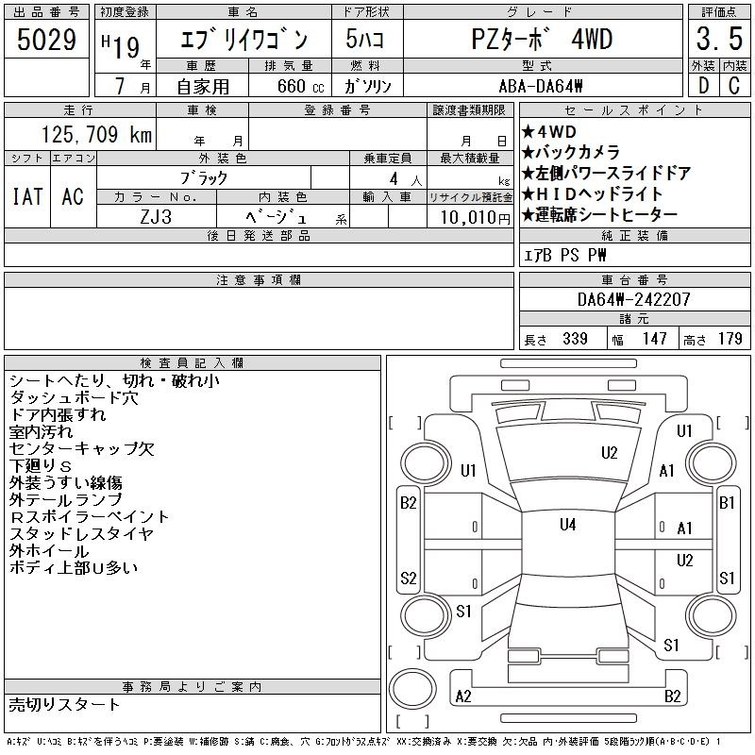
Task: Click the star icon beside バックカメラ
Action: (x=528, y=153)
